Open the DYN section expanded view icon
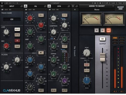The image size is (126, 95). click(x=69, y=6)
